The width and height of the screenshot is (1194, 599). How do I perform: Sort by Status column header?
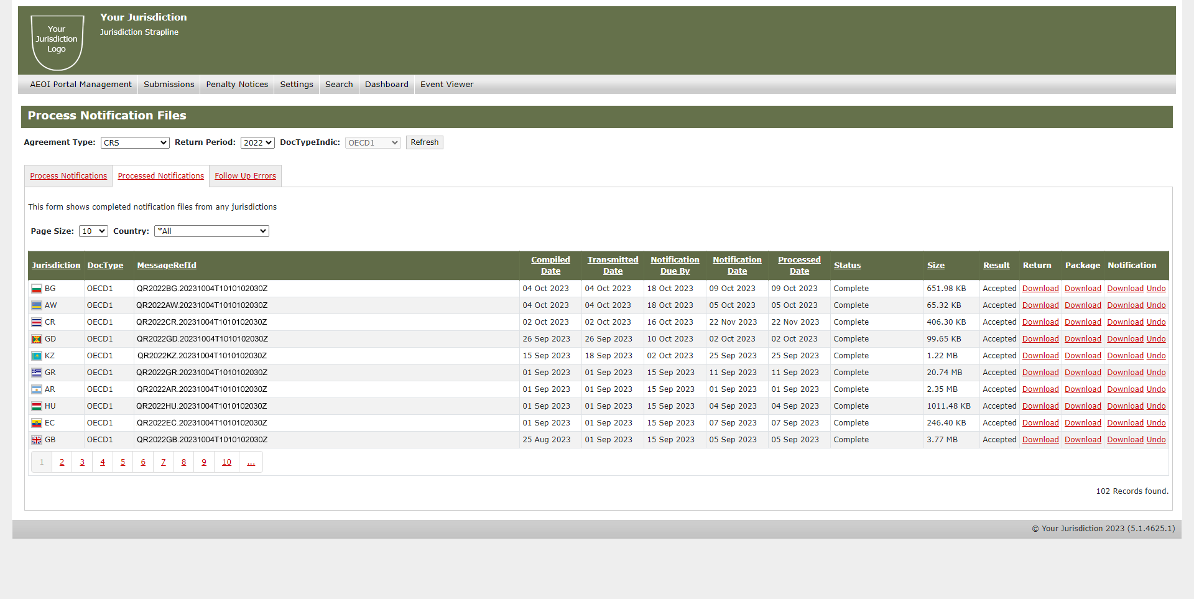(x=847, y=266)
